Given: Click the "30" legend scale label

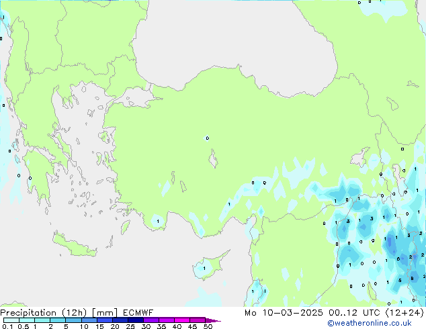Looking at the screenshot, I should [x=146, y=326].
